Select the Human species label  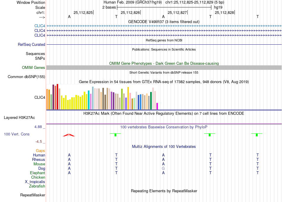pos(39,155)
